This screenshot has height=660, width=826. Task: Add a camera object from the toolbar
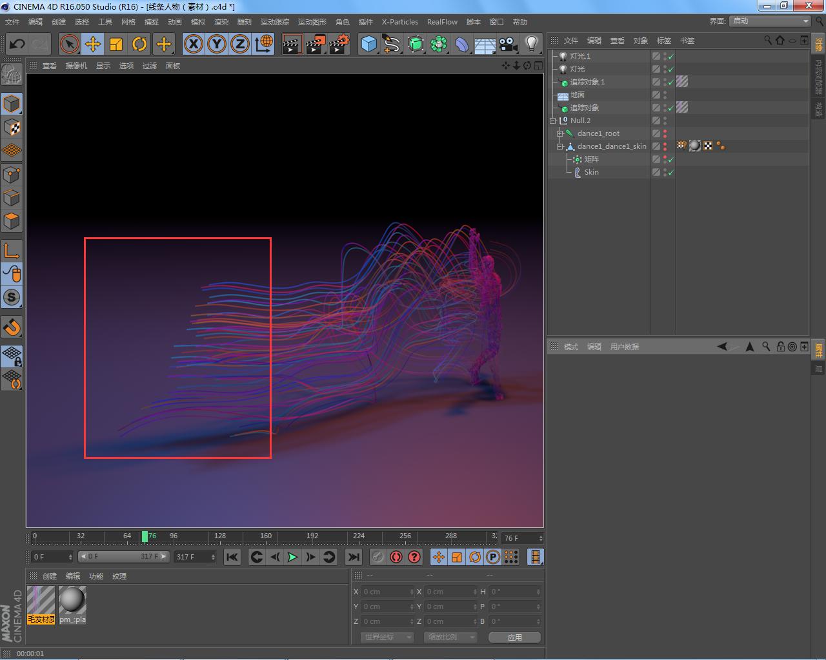(x=508, y=44)
